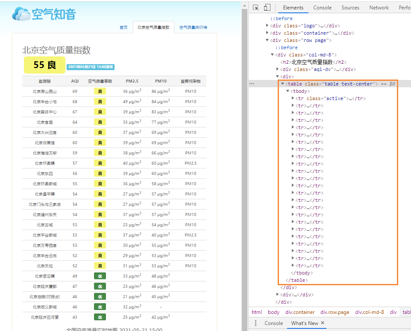Go to the 首页 link
The width and height of the screenshot is (411, 331).
click(x=123, y=27)
